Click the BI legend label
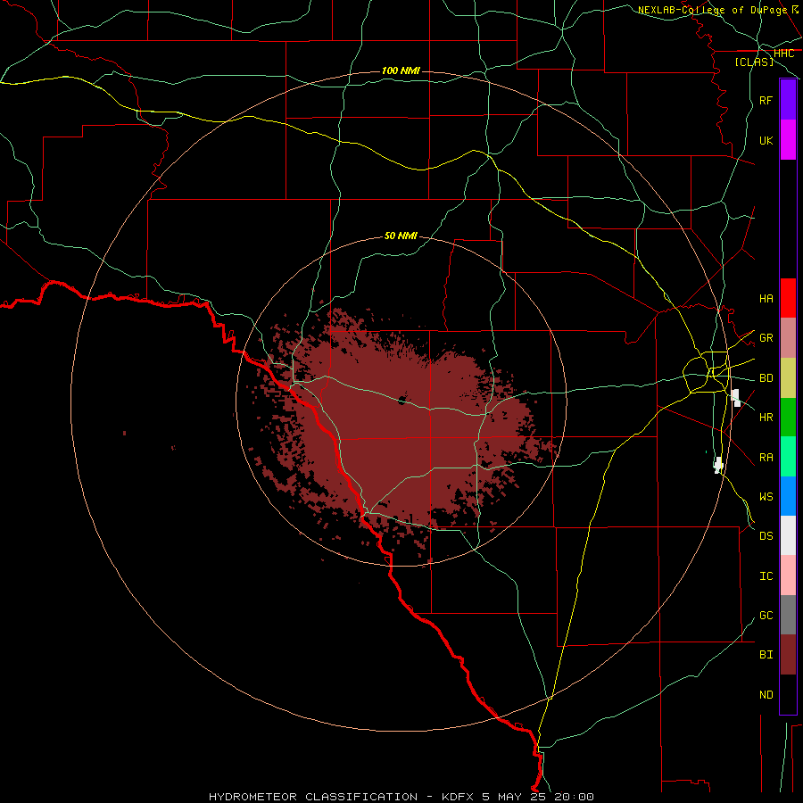Screen dimensions: 803x803 tap(766, 655)
